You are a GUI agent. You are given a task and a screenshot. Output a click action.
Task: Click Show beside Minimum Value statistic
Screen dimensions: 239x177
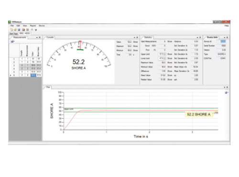(x=170, y=67)
